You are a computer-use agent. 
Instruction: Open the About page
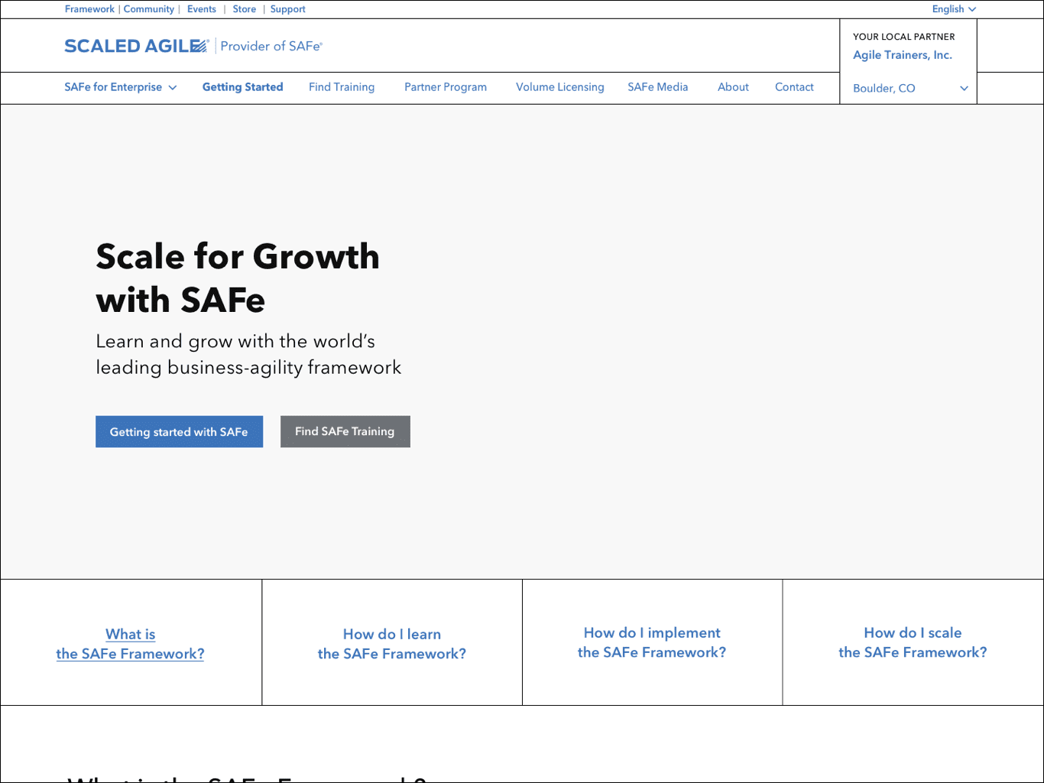pyautogui.click(x=733, y=87)
